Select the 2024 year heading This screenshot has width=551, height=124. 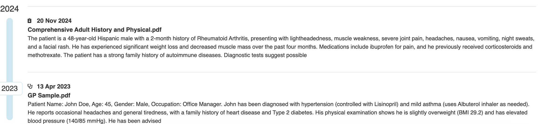(x=10, y=9)
